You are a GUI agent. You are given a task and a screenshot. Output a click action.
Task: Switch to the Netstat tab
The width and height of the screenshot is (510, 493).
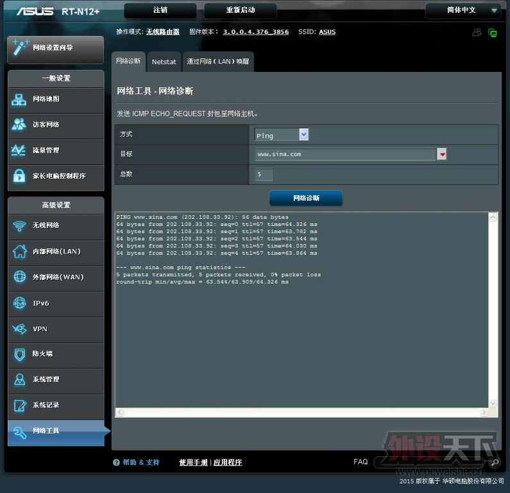[164, 62]
